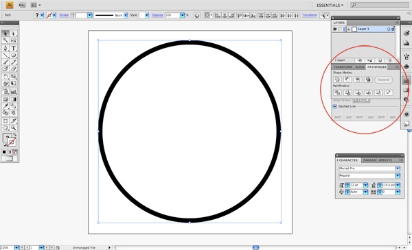The image size is (412, 250).
Task: Select the Zoom tool
Action: pyautogui.click(x=14, y=127)
